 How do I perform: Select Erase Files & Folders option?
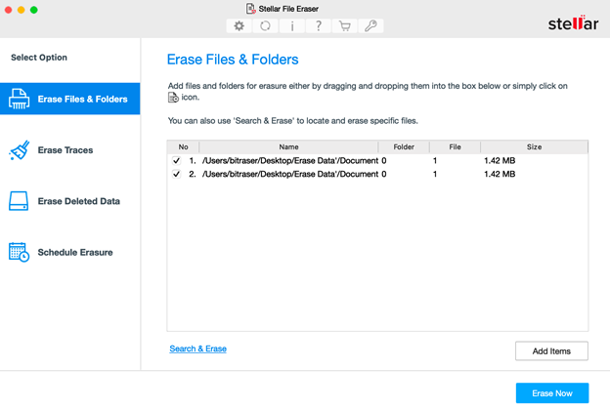pos(70,99)
